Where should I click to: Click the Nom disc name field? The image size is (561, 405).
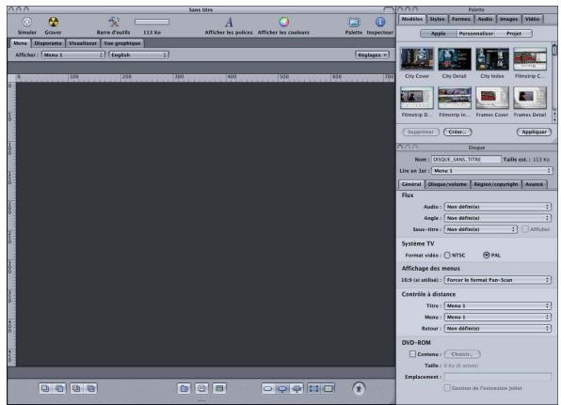point(466,160)
